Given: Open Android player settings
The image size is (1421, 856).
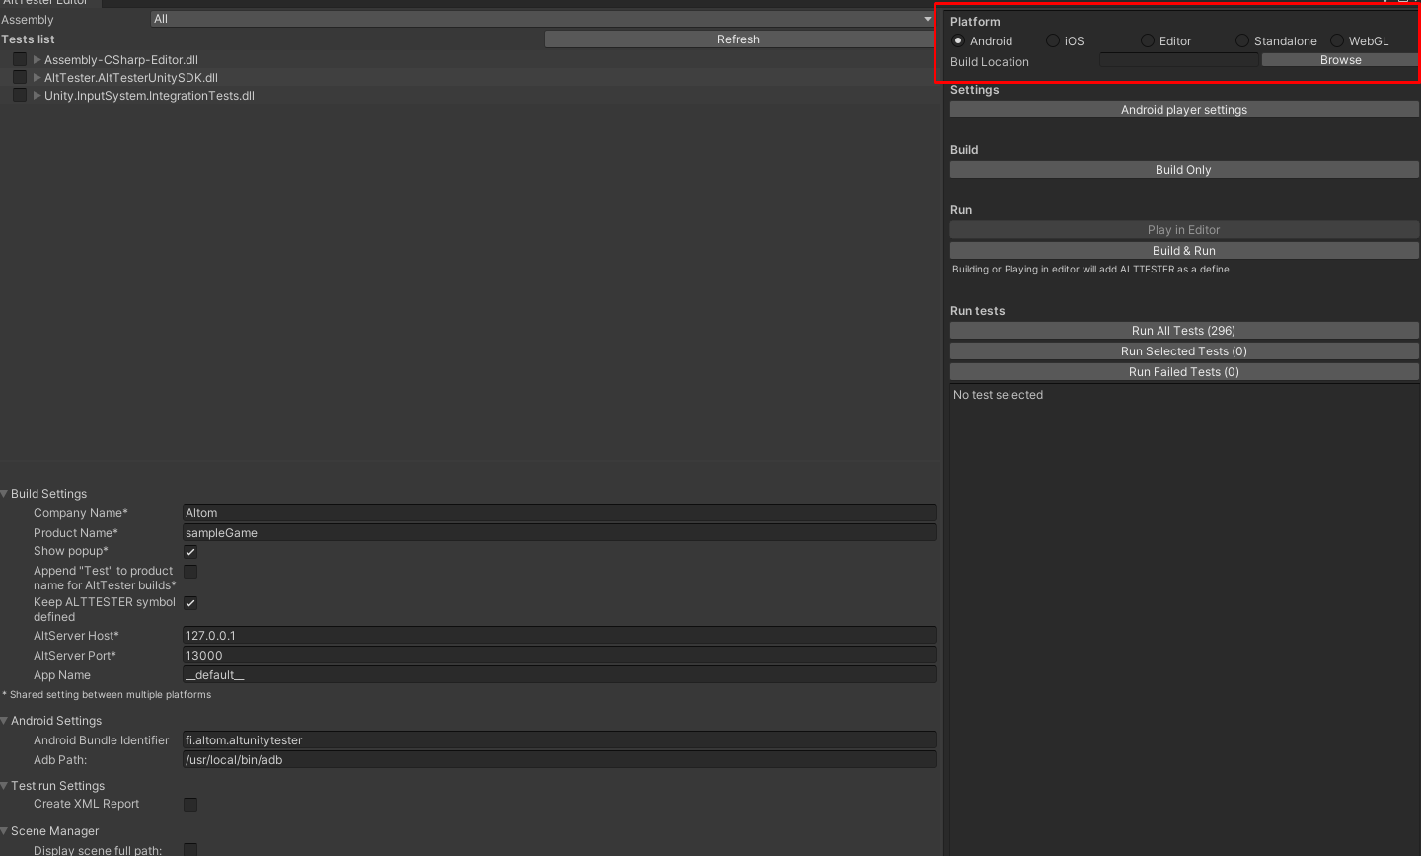Looking at the screenshot, I should tap(1183, 109).
